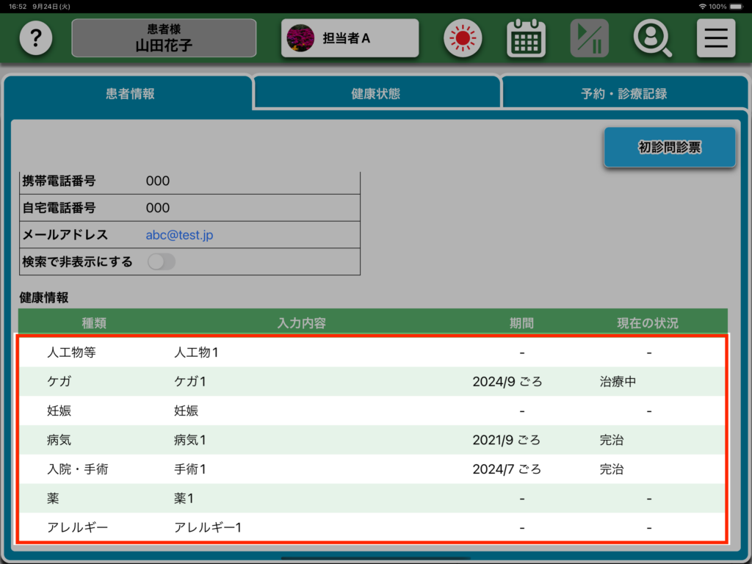The width and height of the screenshot is (752, 564).
Task: Open the 初診問診票 button
Action: (x=669, y=148)
